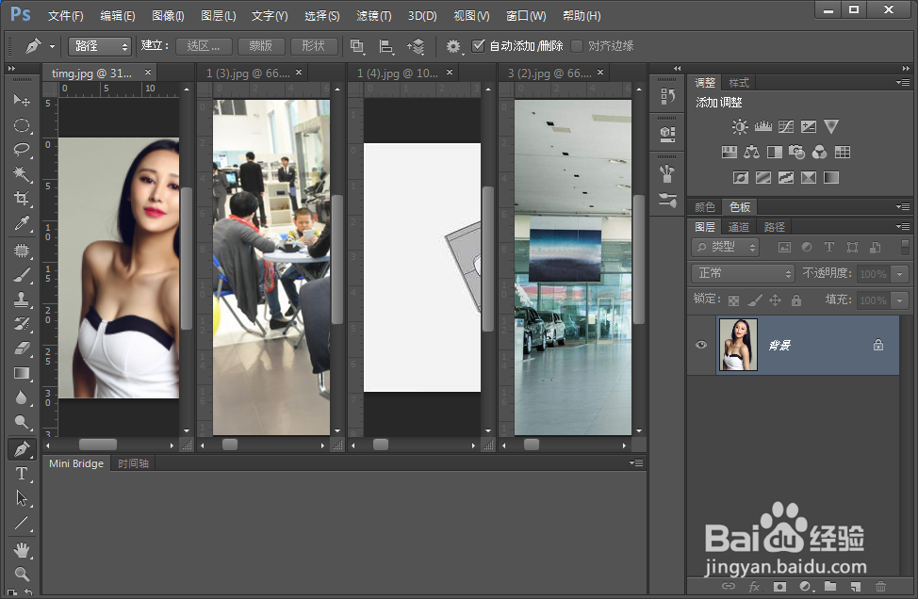Delete layer with trash icon
The width and height of the screenshot is (918, 599).
880,586
